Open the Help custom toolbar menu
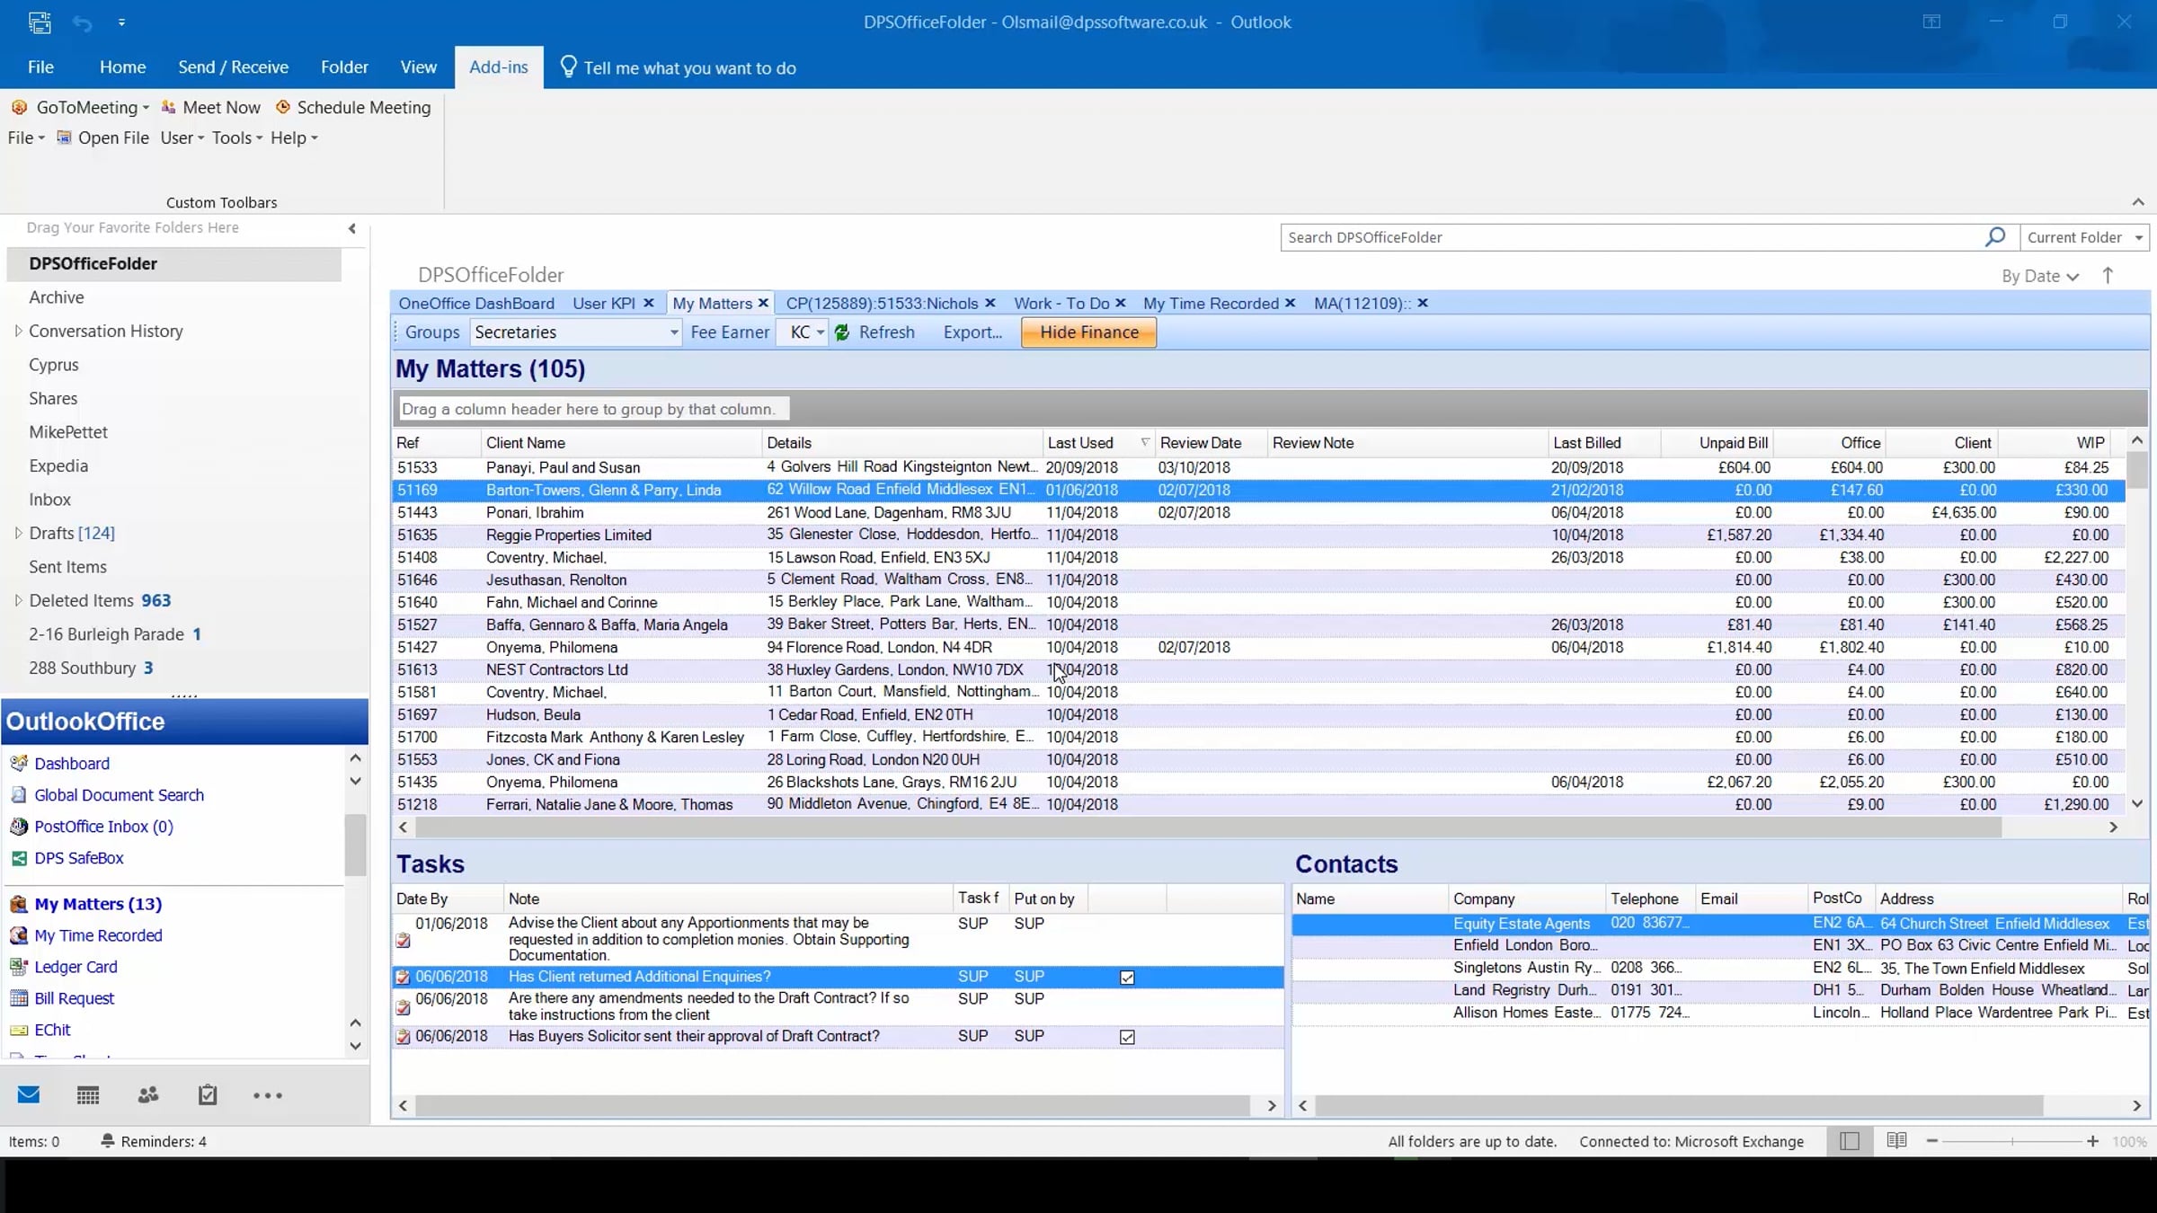Image resolution: width=2157 pixels, height=1213 pixels. point(294,137)
